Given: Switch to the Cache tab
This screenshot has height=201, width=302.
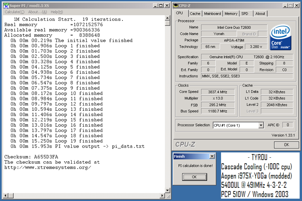Looking at the screenshot, I should click(195, 14).
